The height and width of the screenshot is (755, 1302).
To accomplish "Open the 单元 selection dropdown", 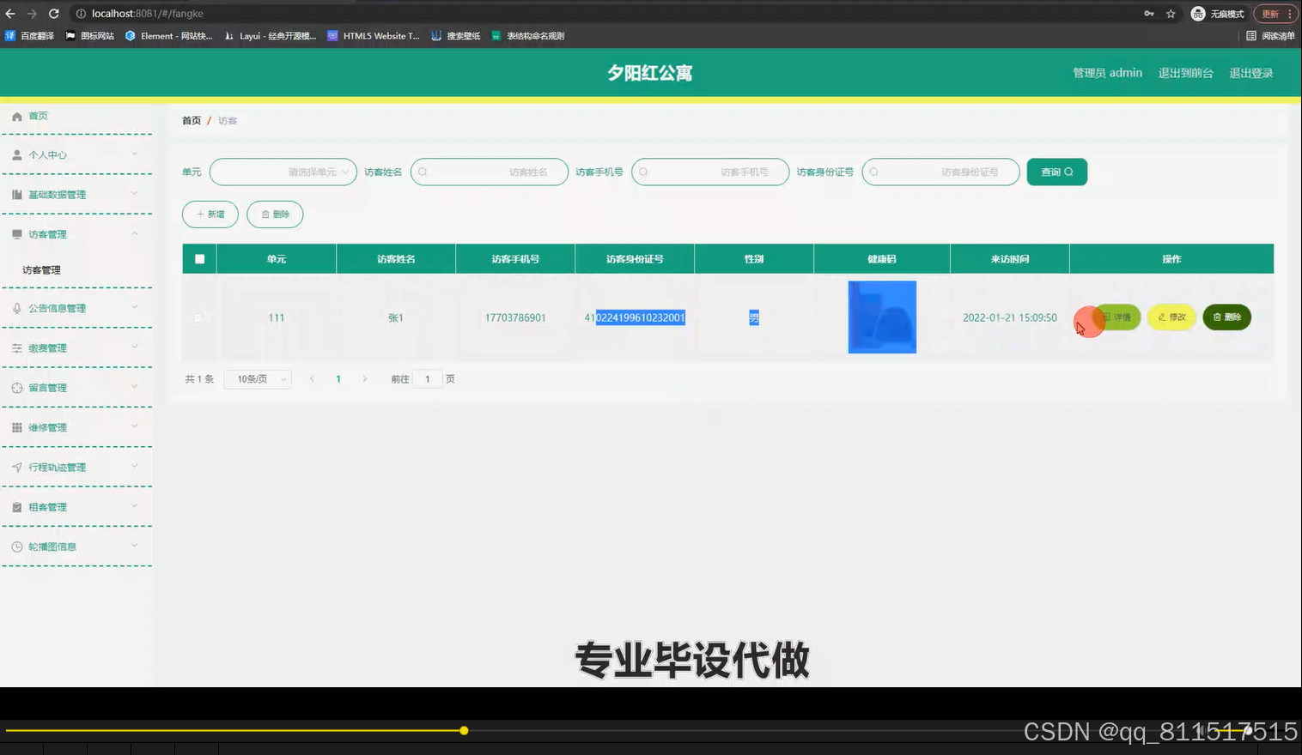I will [x=283, y=172].
